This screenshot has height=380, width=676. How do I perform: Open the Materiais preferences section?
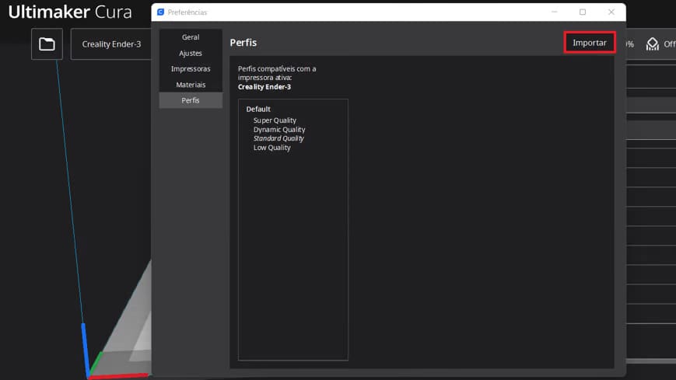pos(191,85)
